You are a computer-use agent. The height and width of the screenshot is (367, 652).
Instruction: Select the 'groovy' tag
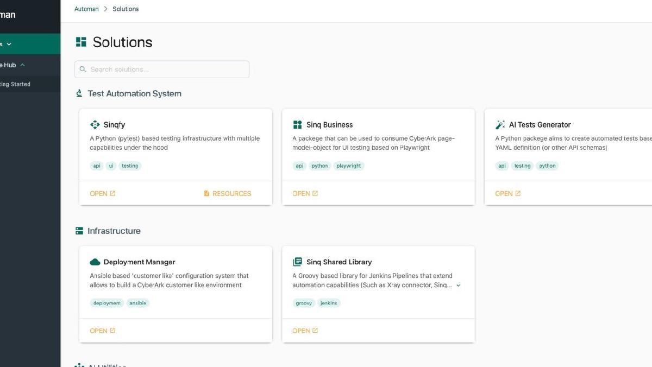pos(304,303)
